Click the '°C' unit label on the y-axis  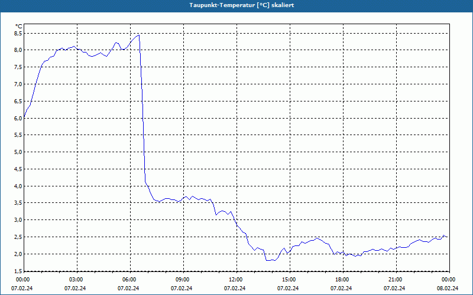(19, 27)
